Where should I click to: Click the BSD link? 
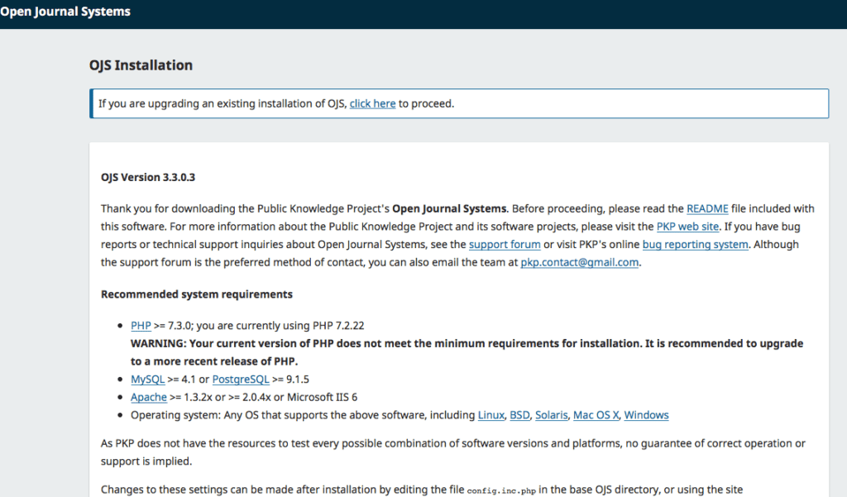[519, 415]
